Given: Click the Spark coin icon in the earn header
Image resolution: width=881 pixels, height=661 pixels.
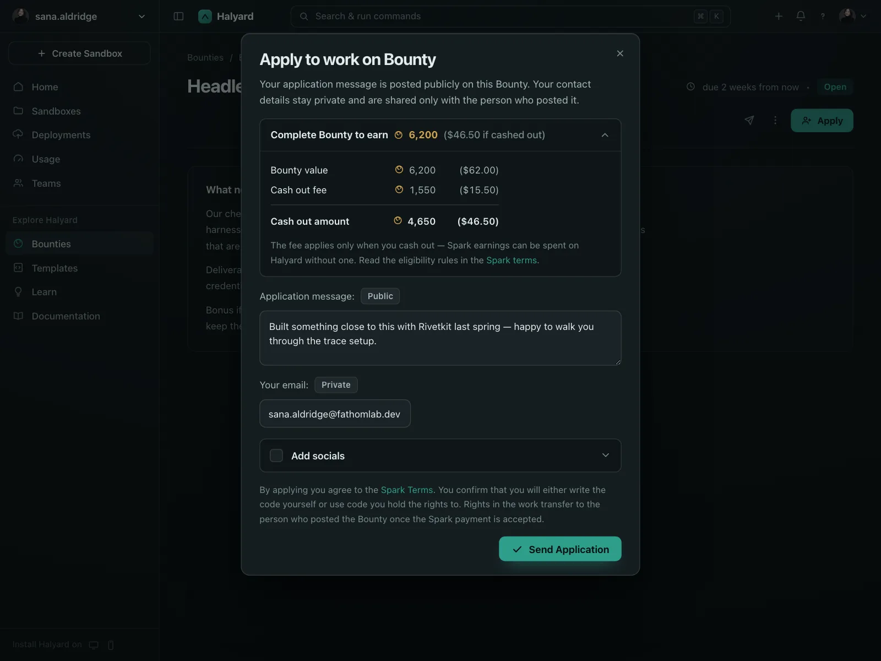Looking at the screenshot, I should pyautogui.click(x=399, y=135).
